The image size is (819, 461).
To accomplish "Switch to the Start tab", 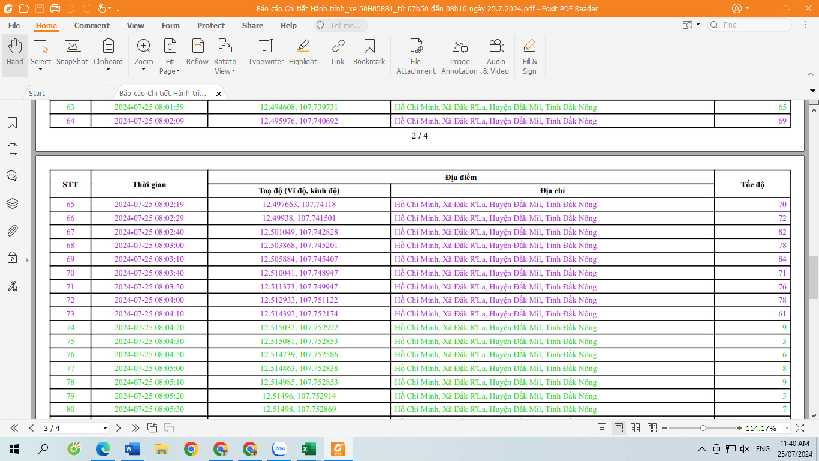I will [37, 94].
